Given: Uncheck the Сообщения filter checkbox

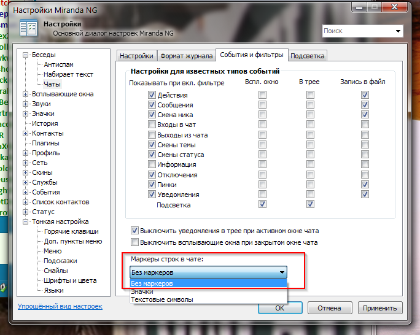Looking at the screenshot, I should tap(152, 105).
